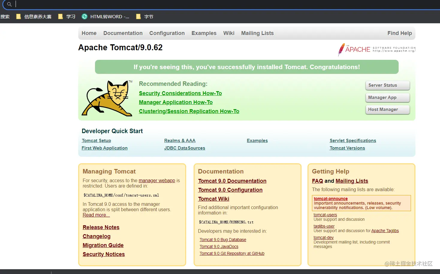The image size is (440, 274).
Task: Open Tomcat 9.0 Git Repository at GitHub
Action: (x=232, y=253)
